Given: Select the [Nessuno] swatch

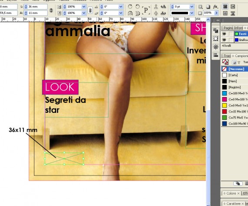Looking at the screenshot, I should pyautogui.click(x=235, y=69).
